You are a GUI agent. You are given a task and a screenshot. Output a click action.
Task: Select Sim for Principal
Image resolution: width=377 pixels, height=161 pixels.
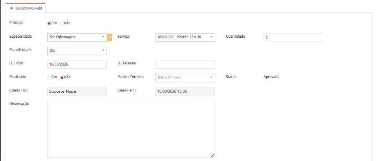coord(49,23)
